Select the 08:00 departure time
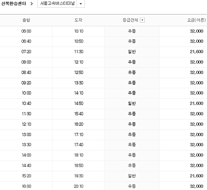Screen dimensions: 207x190 pyautogui.click(x=26, y=62)
